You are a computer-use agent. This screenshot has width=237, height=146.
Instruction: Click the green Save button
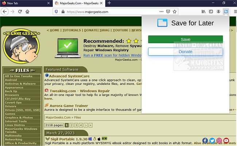click(x=186, y=40)
